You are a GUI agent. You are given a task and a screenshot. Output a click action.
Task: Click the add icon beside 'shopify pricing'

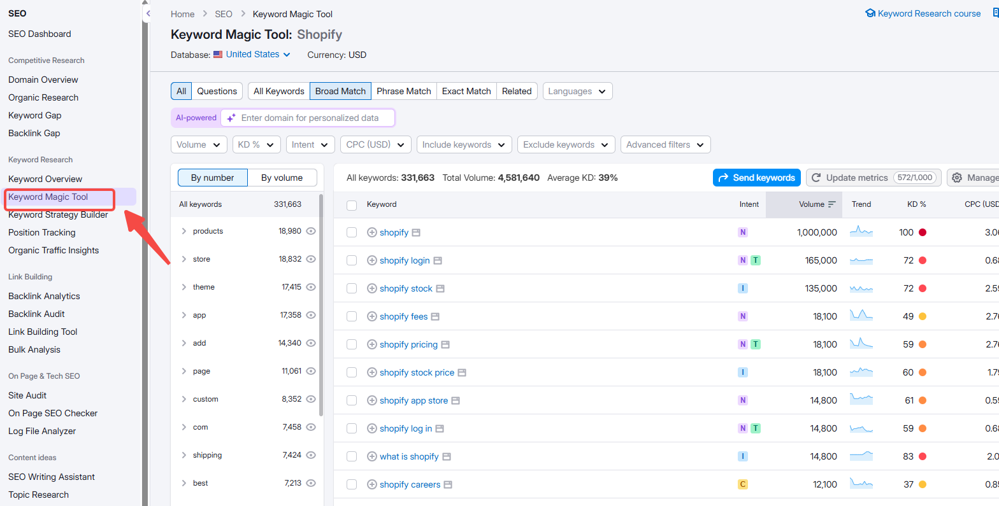[x=372, y=344]
